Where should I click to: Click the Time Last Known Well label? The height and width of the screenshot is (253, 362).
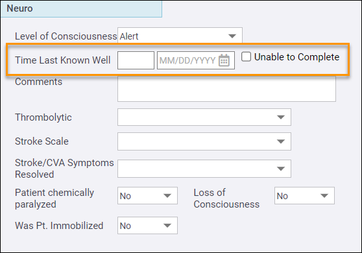pos(62,60)
